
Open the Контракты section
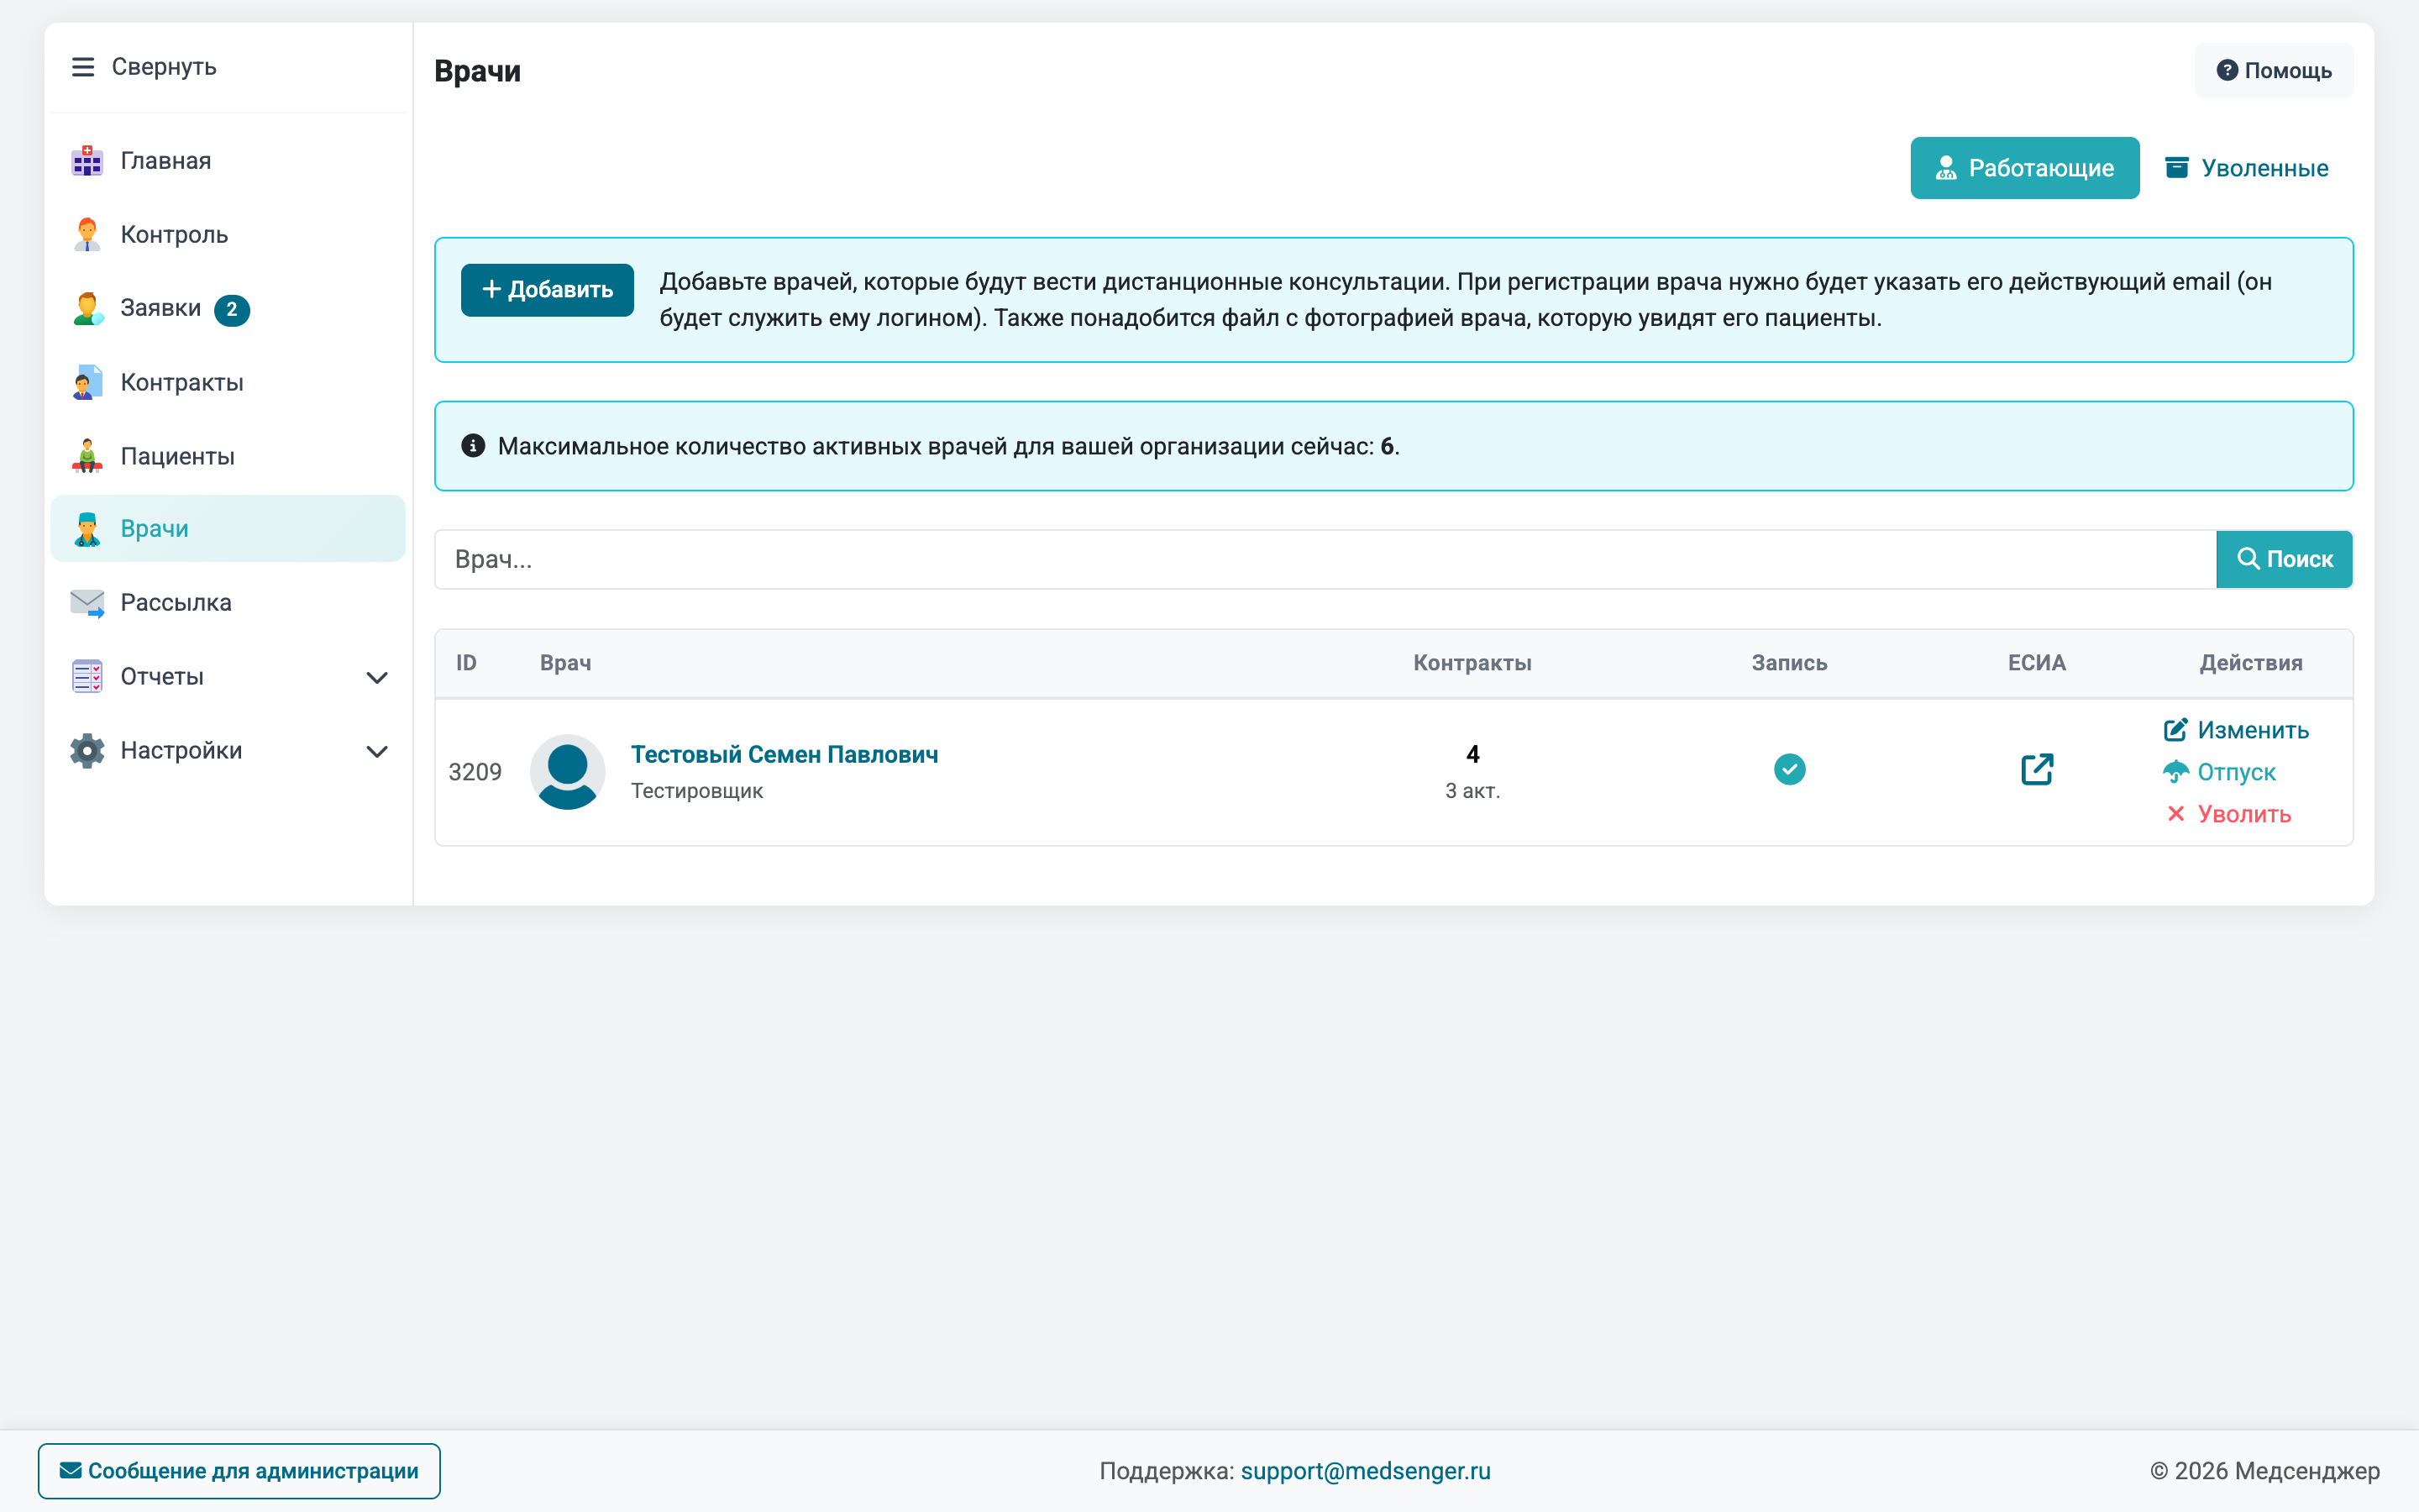point(228,382)
